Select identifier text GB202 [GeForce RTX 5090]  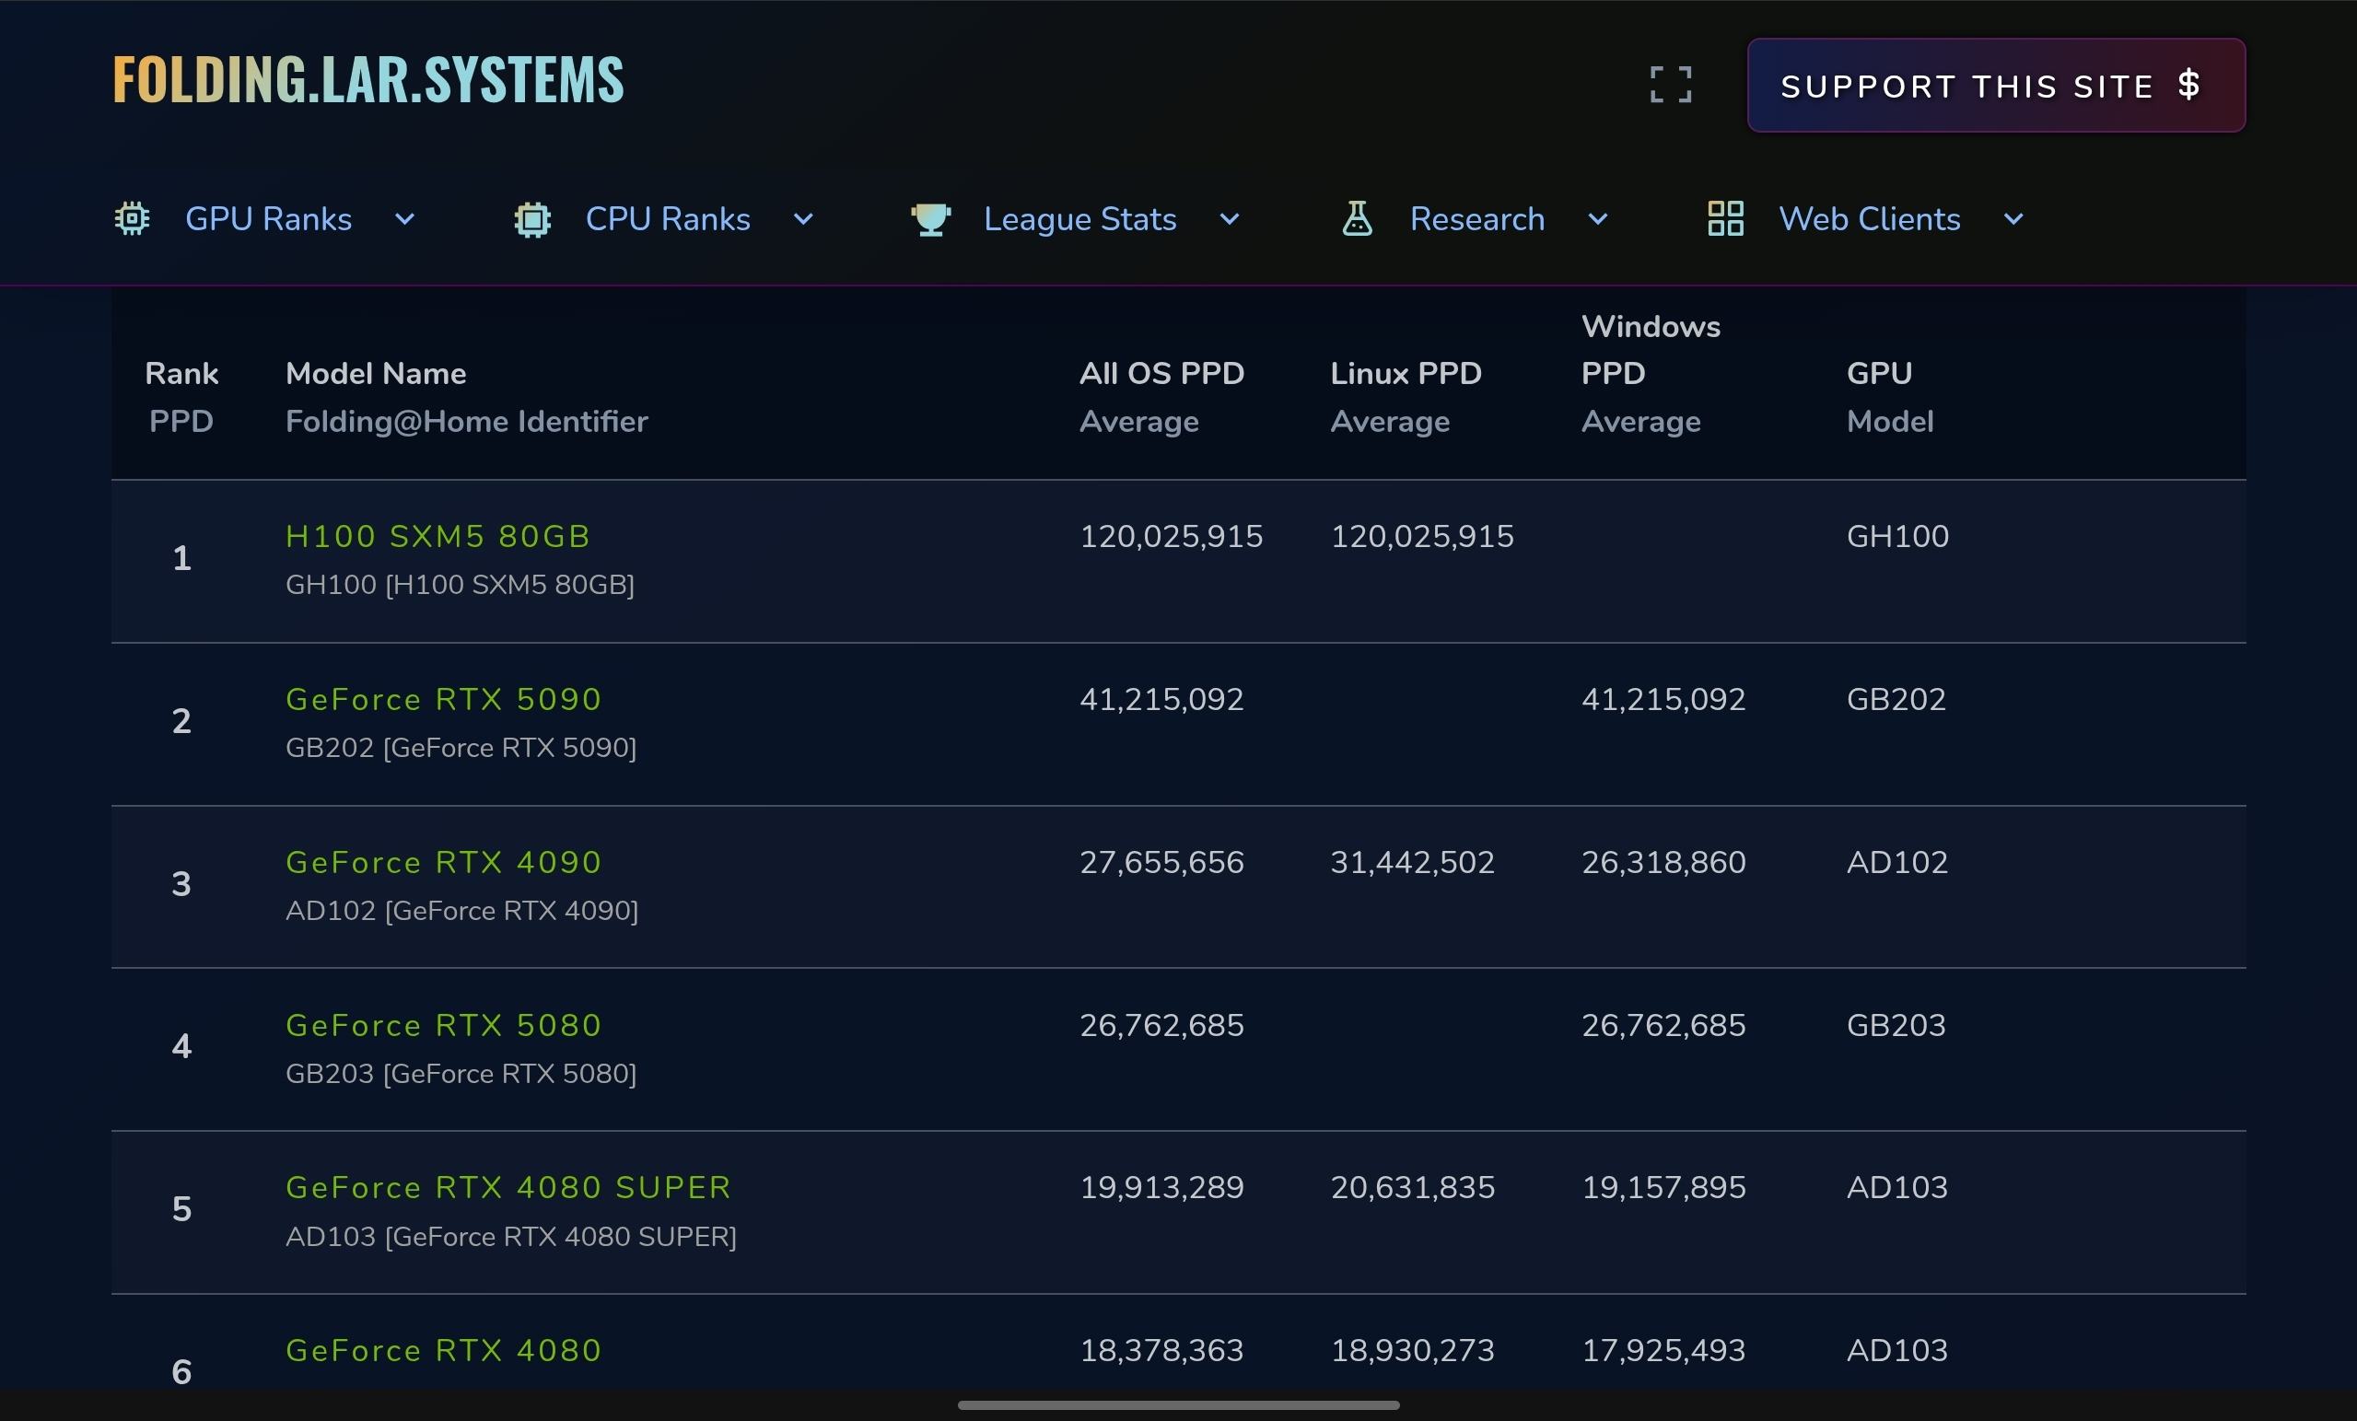(x=461, y=748)
